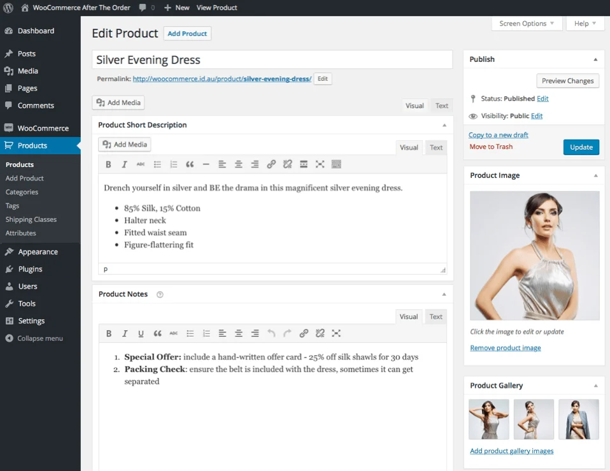Open the Help dropdown

583,23
